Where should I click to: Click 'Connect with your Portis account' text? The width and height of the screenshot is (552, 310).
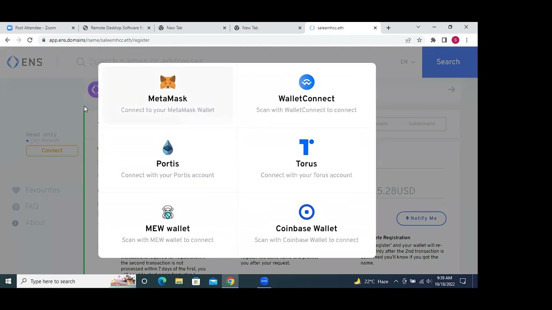coord(168,175)
